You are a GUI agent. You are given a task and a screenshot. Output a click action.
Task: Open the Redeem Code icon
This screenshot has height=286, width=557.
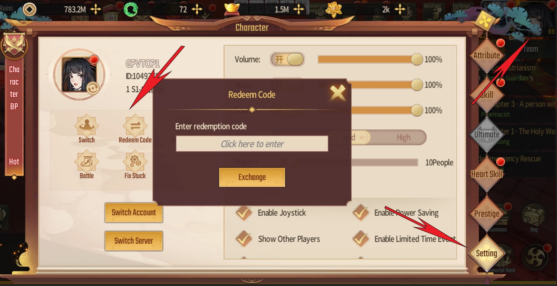(135, 126)
